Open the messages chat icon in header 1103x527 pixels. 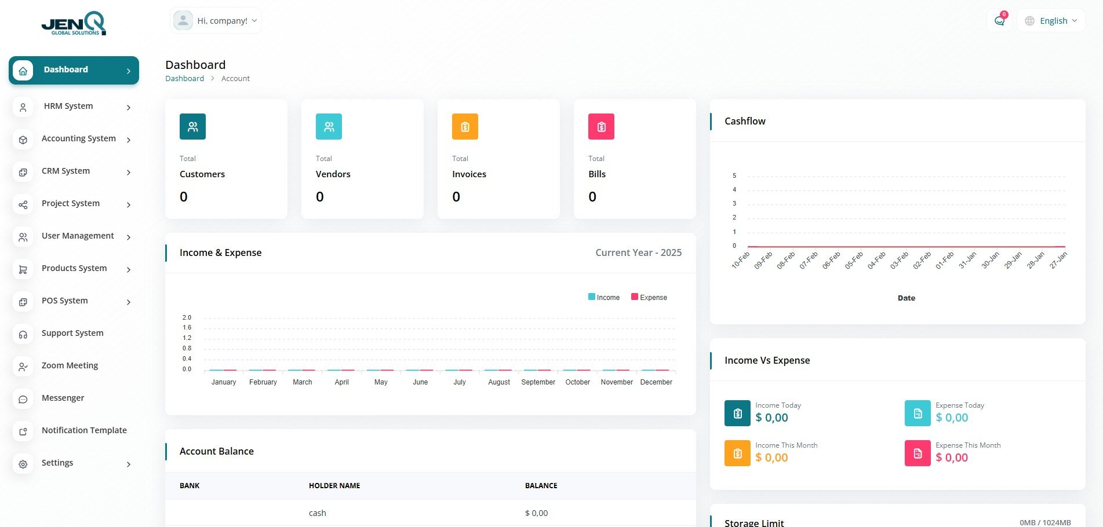(x=999, y=21)
